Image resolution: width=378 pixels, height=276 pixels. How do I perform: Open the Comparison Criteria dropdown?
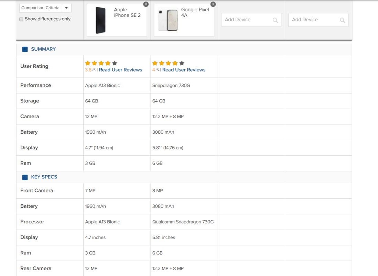point(66,8)
